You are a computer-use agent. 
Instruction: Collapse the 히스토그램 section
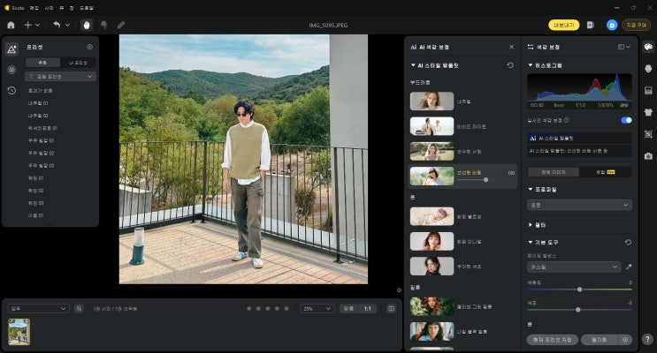point(531,65)
